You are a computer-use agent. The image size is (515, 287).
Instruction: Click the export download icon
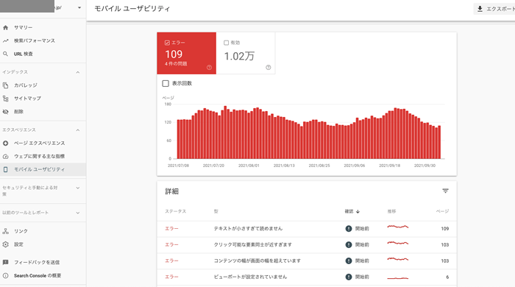(480, 9)
